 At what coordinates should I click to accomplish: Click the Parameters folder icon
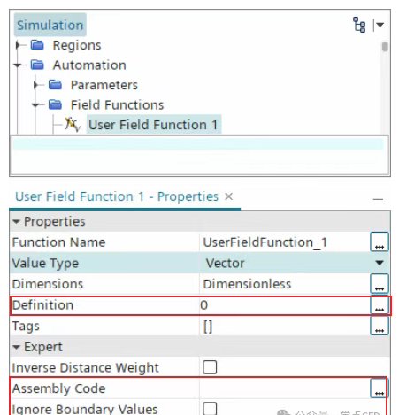click(55, 85)
